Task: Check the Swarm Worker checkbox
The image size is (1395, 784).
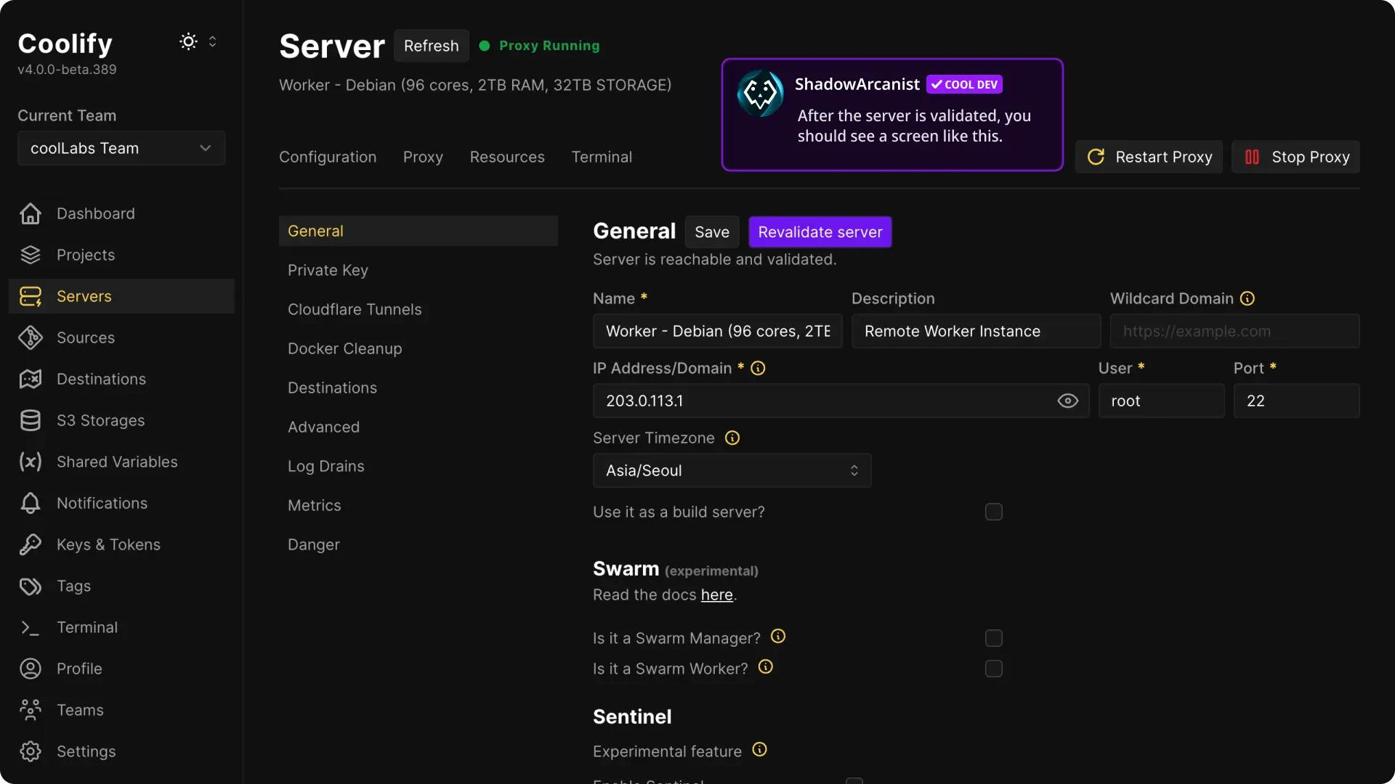Action: (993, 669)
